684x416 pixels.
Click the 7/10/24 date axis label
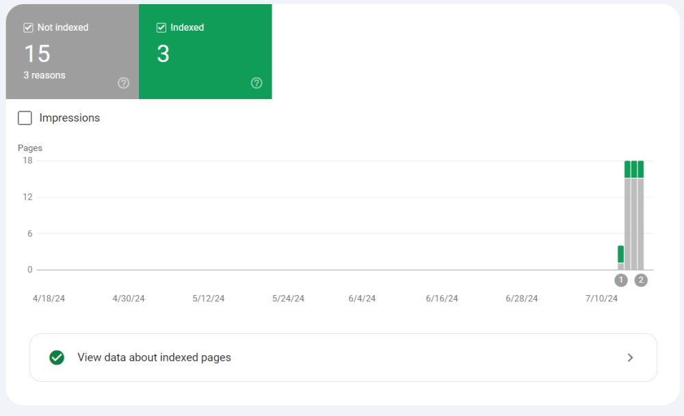(x=601, y=299)
